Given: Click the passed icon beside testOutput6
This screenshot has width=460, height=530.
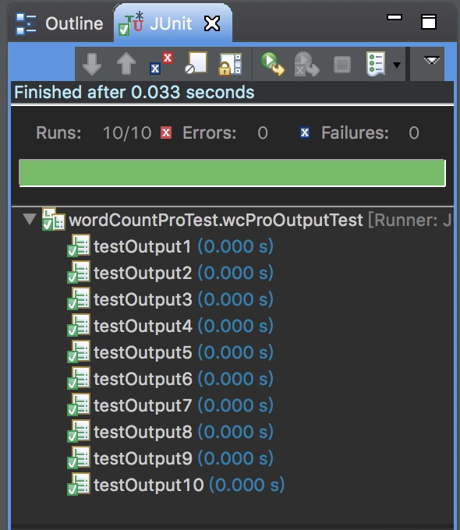Looking at the screenshot, I should click(x=79, y=378).
